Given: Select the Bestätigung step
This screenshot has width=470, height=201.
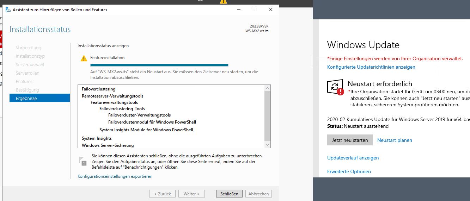Looking at the screenshot, I should (x=28, y=90).
